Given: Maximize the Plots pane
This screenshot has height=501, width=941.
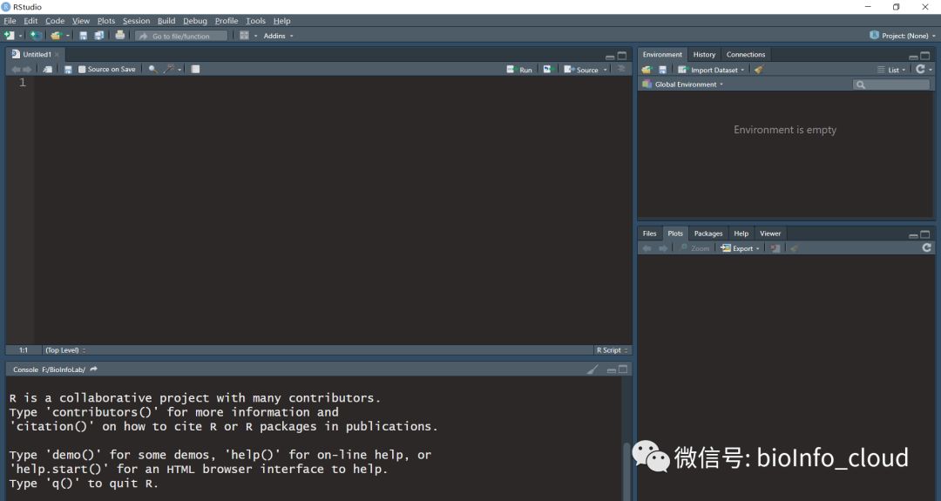Looking at the screenshot, I should 924,234.
